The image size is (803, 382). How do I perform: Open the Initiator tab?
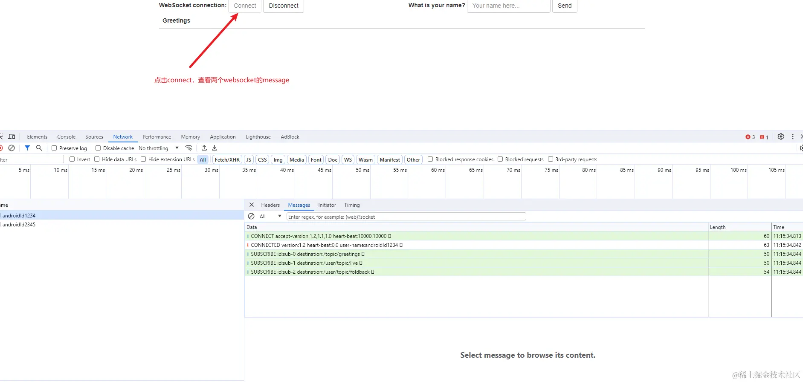click(x=327, y=205)
